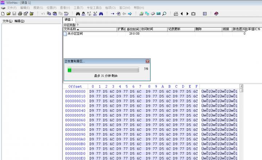Sort by the 文件名称 column header
Viewport: 262px width, 160px height.
90,29
